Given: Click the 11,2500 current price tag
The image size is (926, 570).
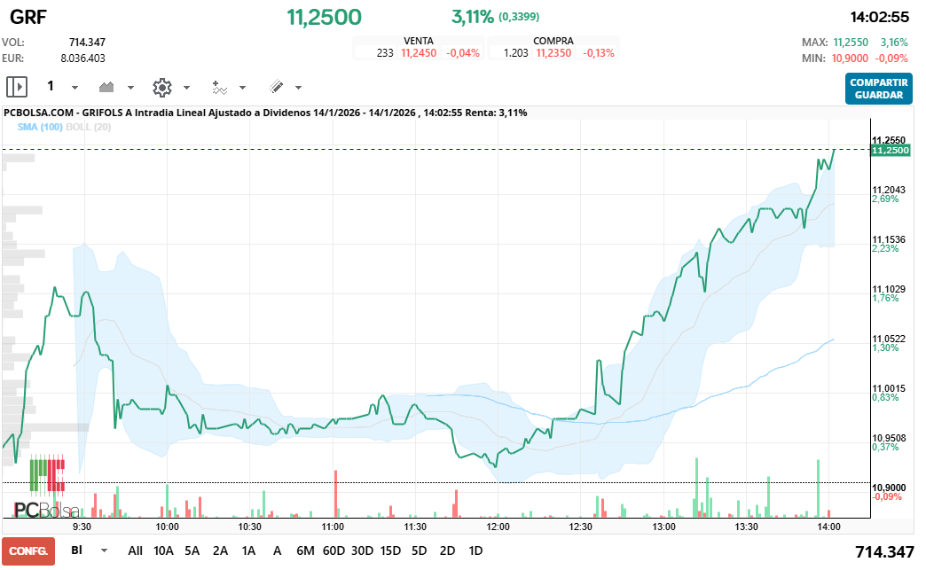Looking at the screenshot, I should (x=891, y=151).
